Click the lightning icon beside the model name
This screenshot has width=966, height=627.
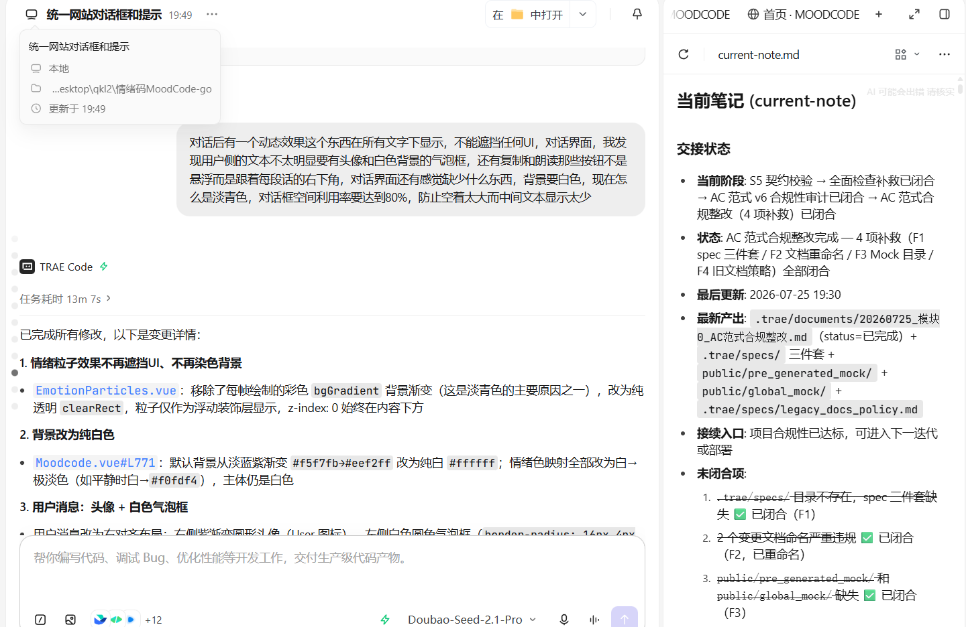click(x=385, y=620)
